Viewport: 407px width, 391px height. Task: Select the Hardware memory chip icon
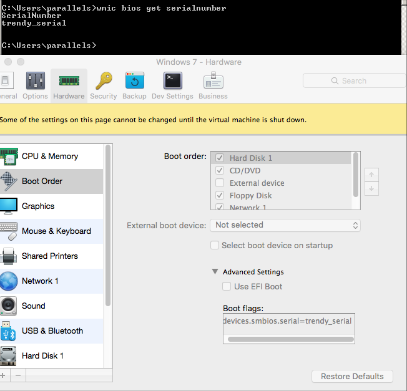(69, 80)
